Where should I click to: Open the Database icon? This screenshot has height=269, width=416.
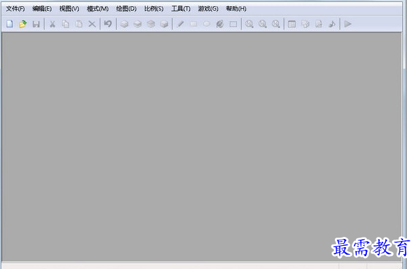tap(292, 24)
